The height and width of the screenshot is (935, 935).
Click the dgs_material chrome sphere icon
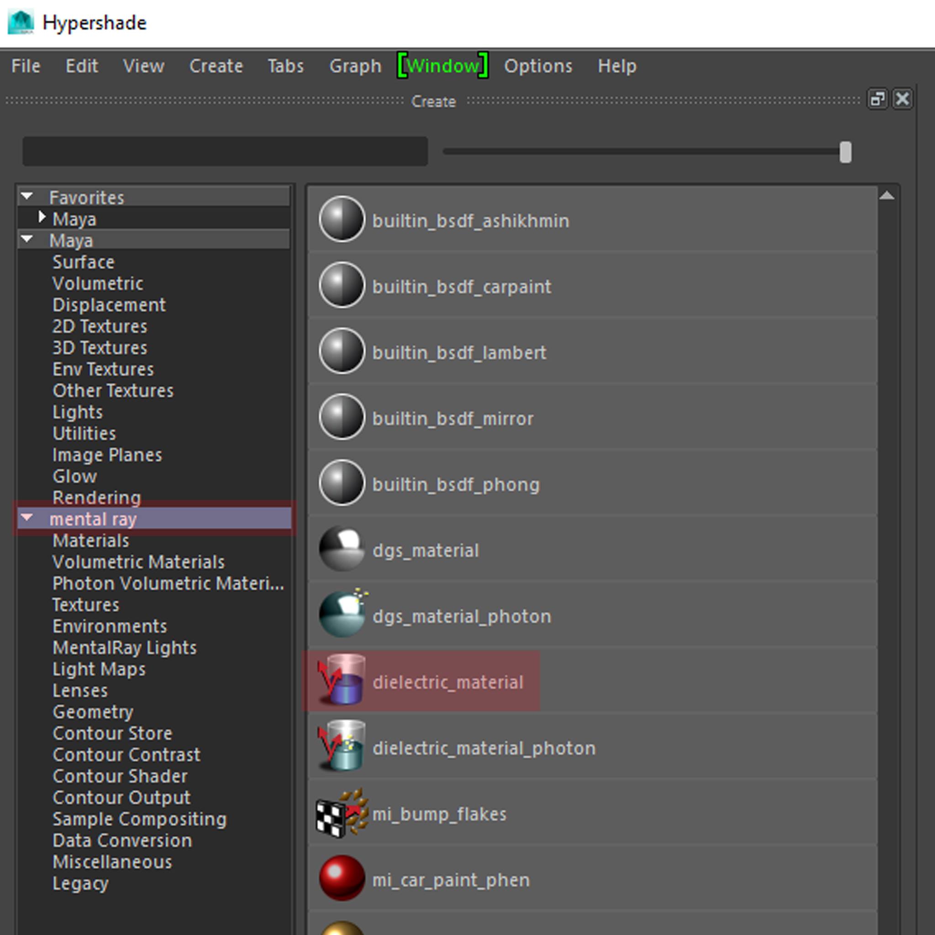(x=341, y=549)
